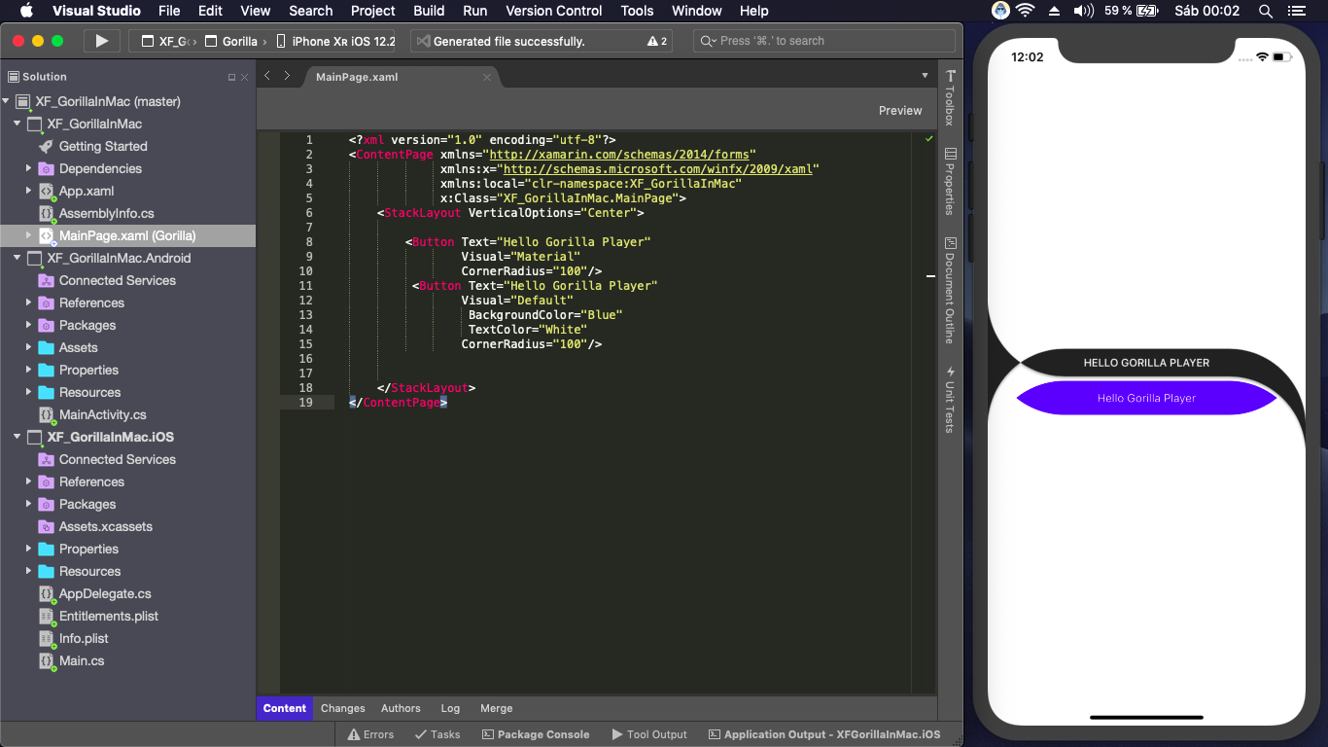The width and height of the screenshot is (1328, 747).
Task: Click the search field in the toolbar
Action: 824,41
